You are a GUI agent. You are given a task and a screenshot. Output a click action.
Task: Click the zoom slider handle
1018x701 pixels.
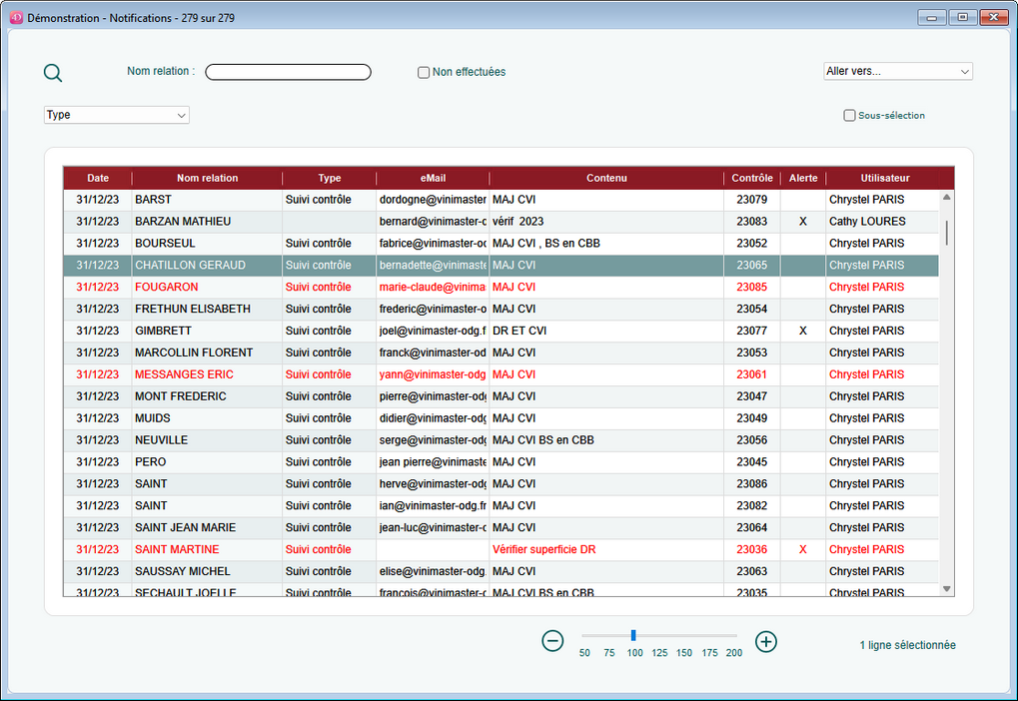633,635
